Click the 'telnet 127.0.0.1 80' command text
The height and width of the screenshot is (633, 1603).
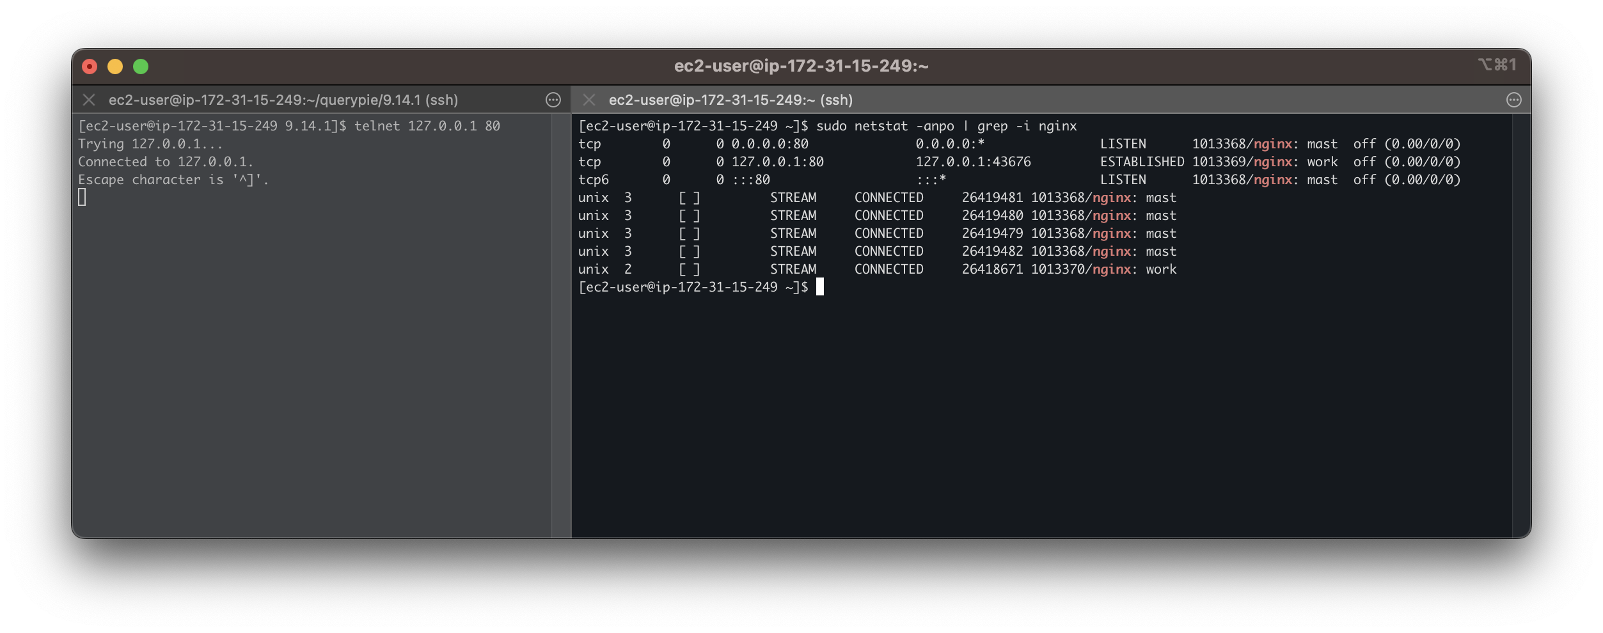[x=427, y=126]
